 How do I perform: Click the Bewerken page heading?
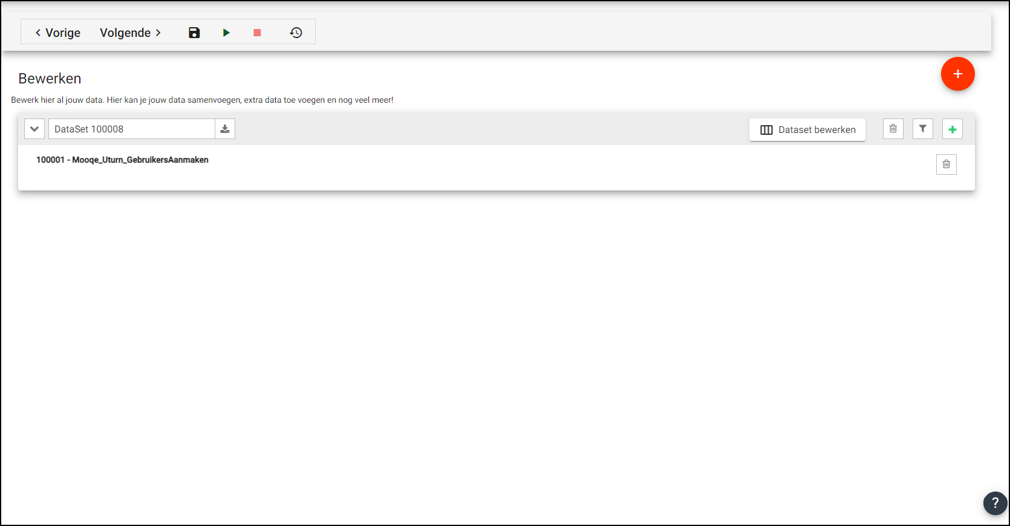50,79
